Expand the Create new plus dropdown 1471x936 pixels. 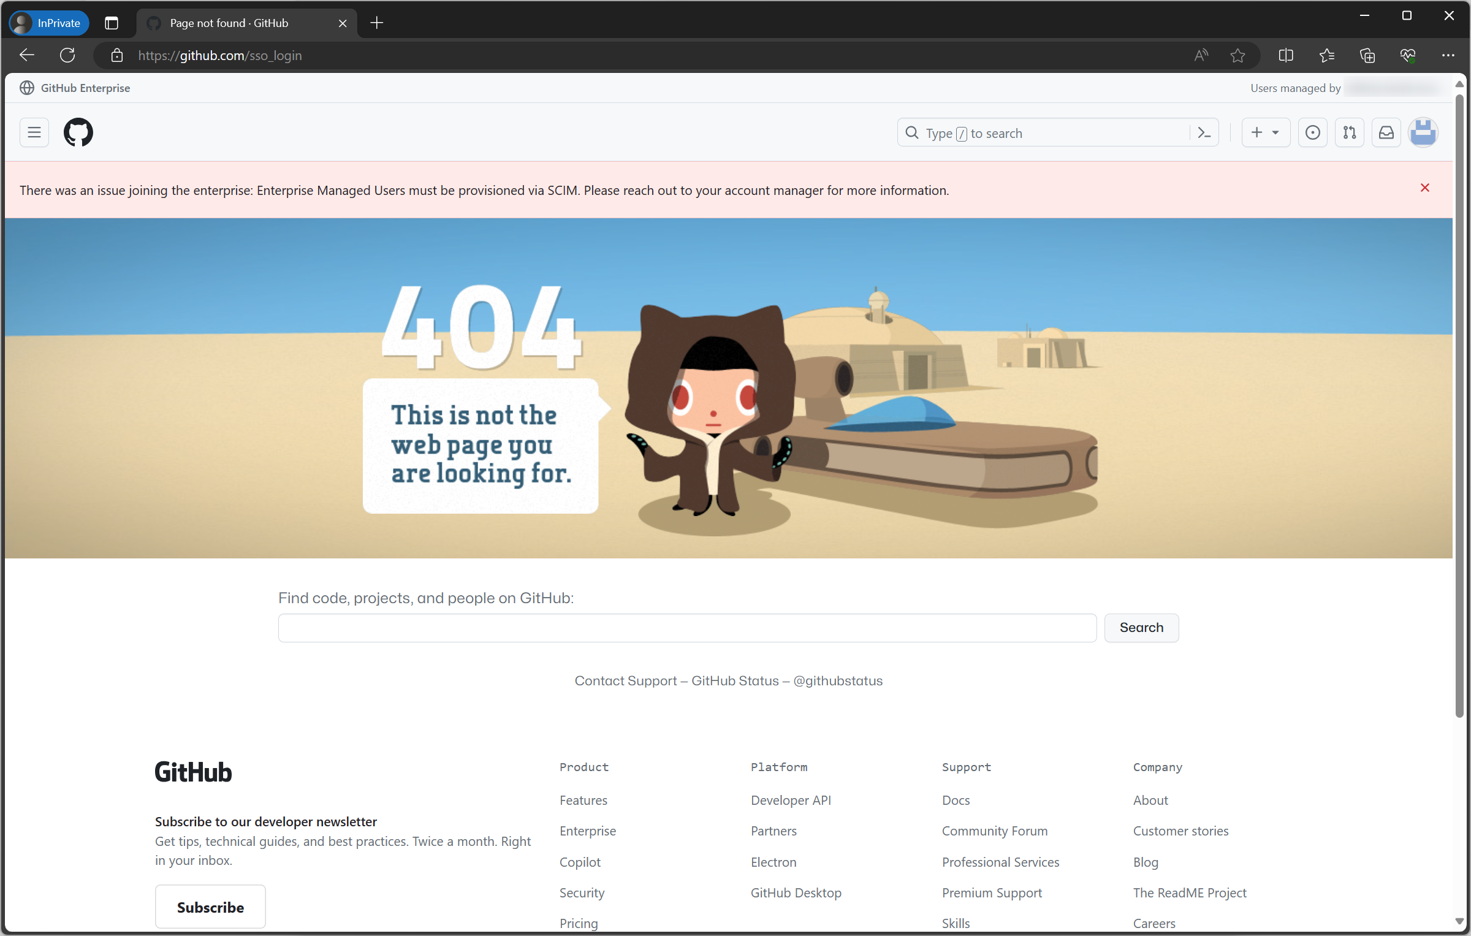point(1265,132)
